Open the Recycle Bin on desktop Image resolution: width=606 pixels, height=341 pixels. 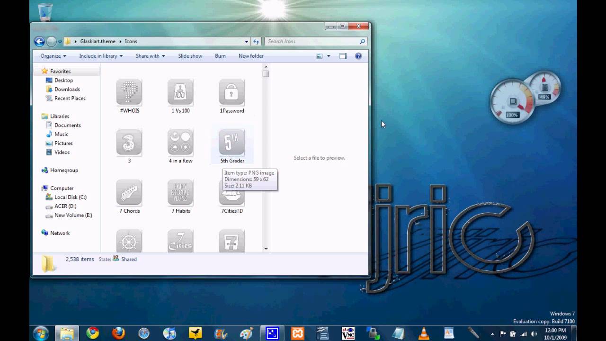pos(45,11)
